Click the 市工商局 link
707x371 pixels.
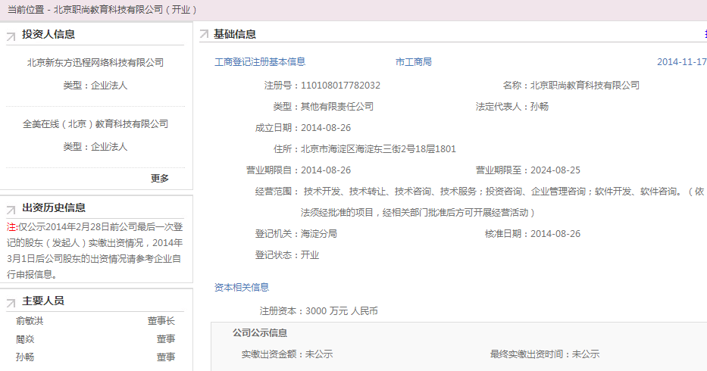click(414, 62)
